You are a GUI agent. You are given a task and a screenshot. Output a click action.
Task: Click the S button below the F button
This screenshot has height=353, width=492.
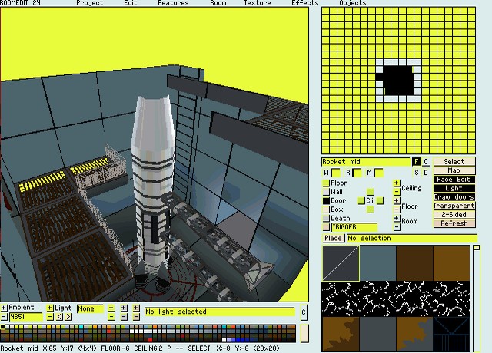416,173
